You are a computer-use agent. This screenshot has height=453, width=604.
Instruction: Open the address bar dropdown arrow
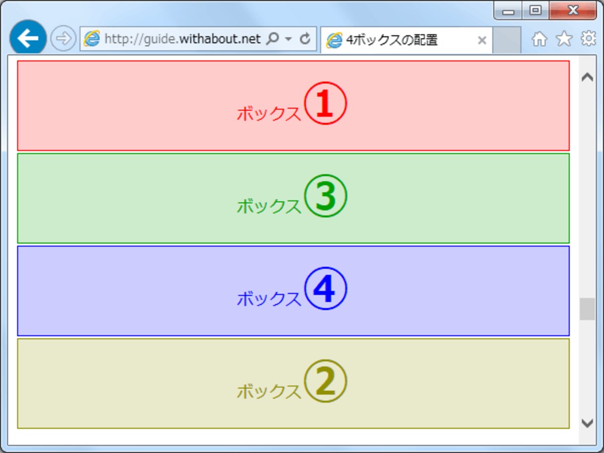(289, 39)
